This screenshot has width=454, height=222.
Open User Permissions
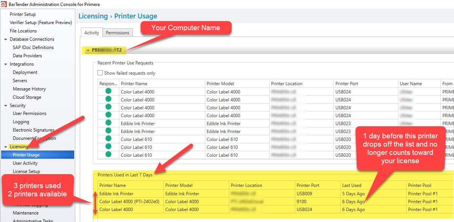(x=30, y=113)
